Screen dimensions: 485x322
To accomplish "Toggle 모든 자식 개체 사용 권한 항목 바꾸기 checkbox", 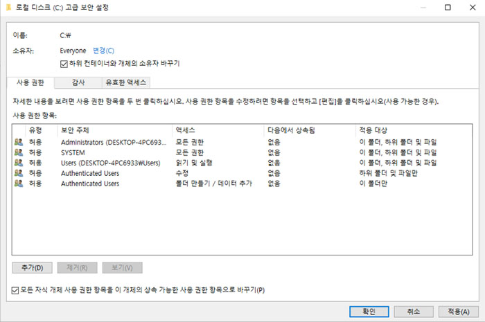I will [15, 290].
